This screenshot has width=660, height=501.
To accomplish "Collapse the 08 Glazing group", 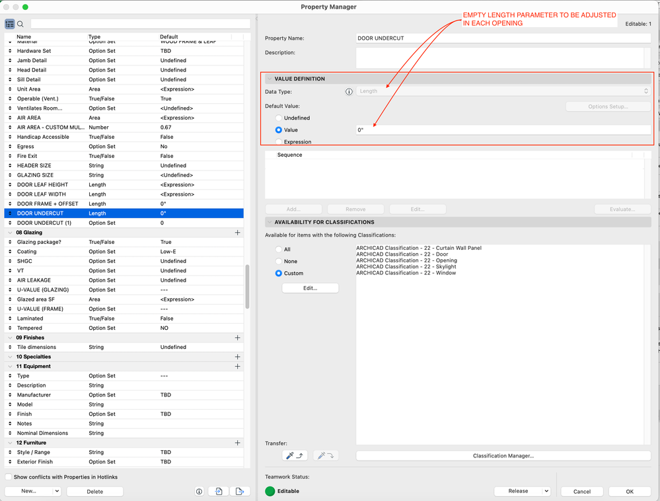I will (10, 233).
